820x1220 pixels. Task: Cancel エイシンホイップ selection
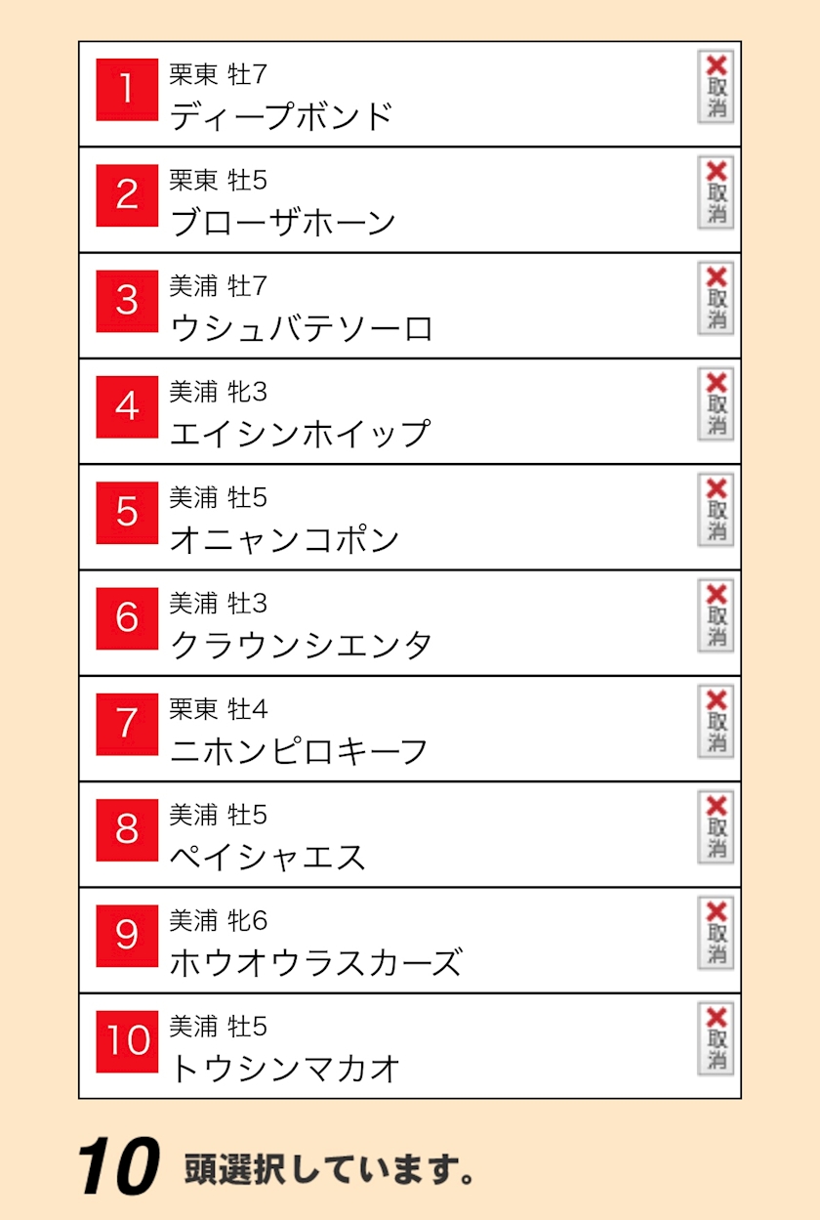coord(716,404)
